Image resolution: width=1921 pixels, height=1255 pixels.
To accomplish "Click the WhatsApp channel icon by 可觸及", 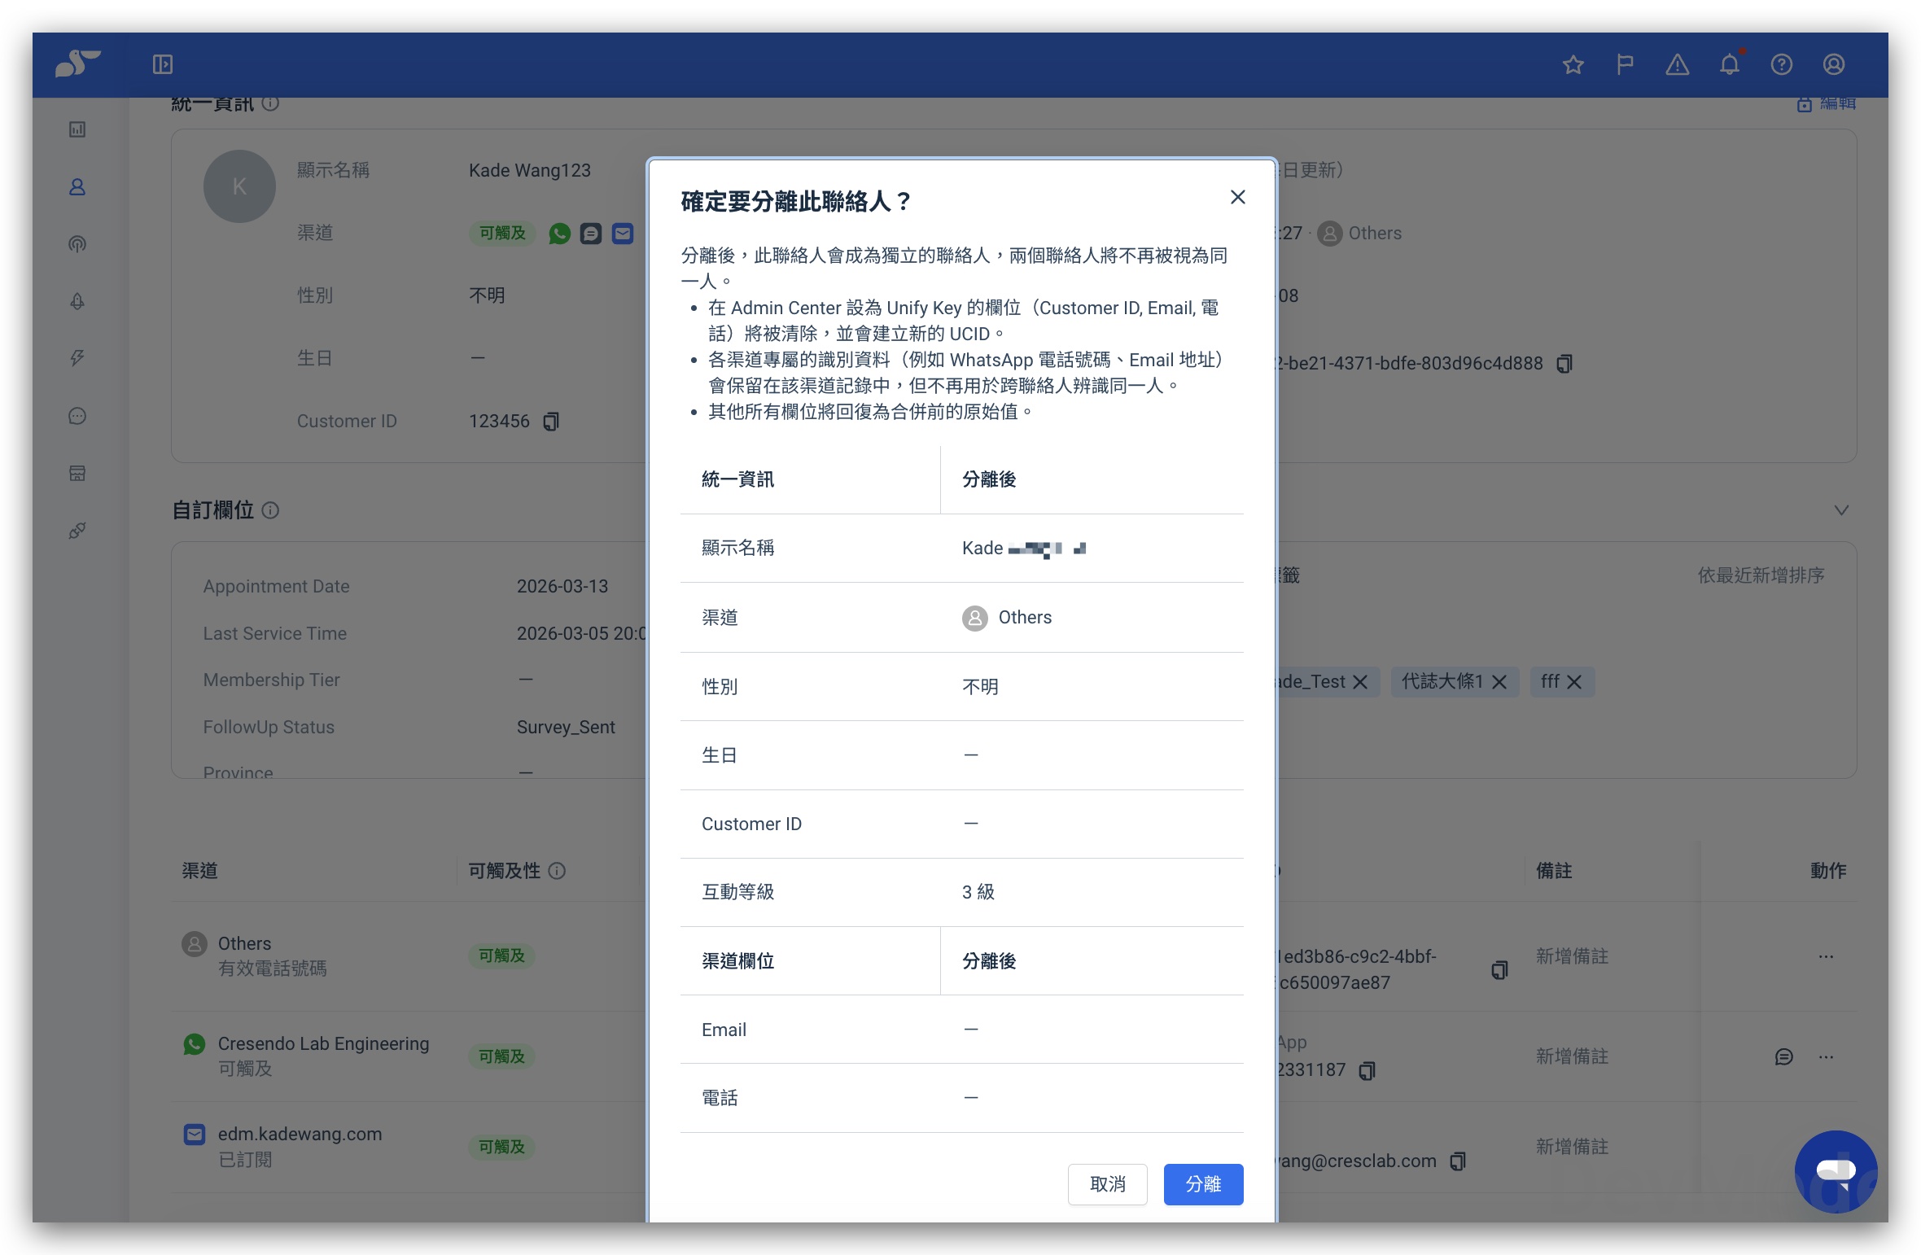I will pyautogui.click(x=559, y=234).
